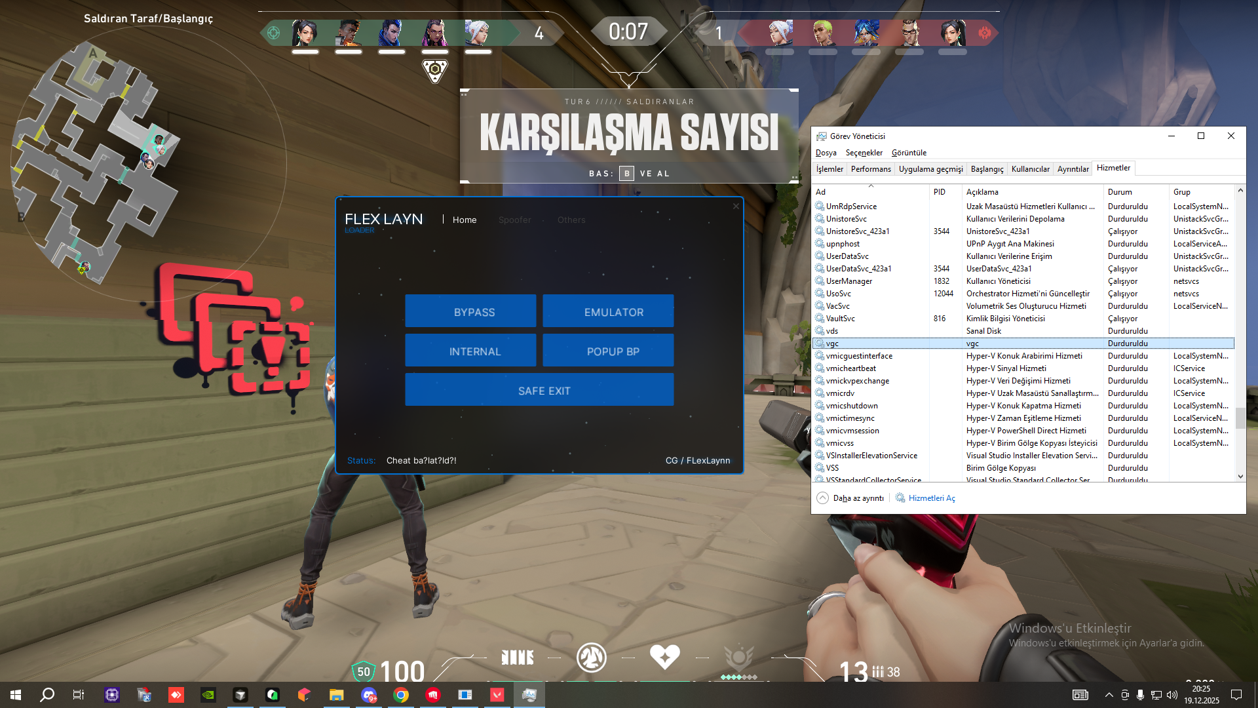Select the upnphost service row
This screenshot has width=1258, height=708.
point(1023,243)
